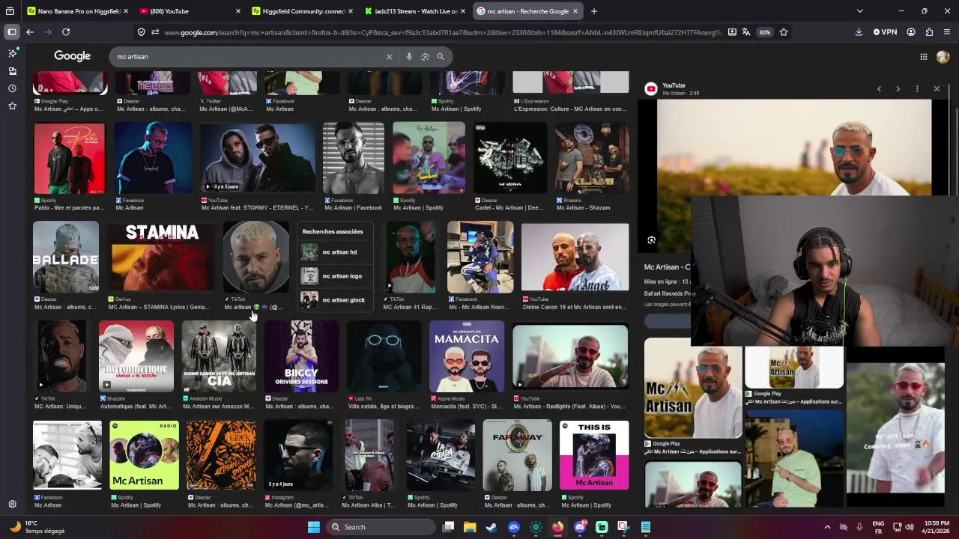
Task: Open YouTube source link in preview panel
Action: coord(674,85)
